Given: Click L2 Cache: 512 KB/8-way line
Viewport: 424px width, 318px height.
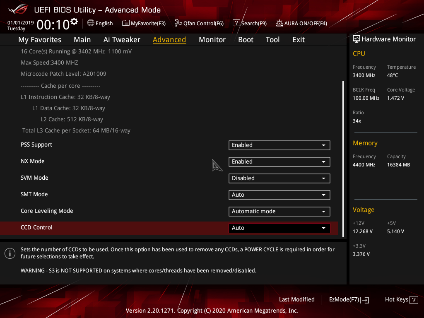Looking at the screenshot, I should coord(72,119).
